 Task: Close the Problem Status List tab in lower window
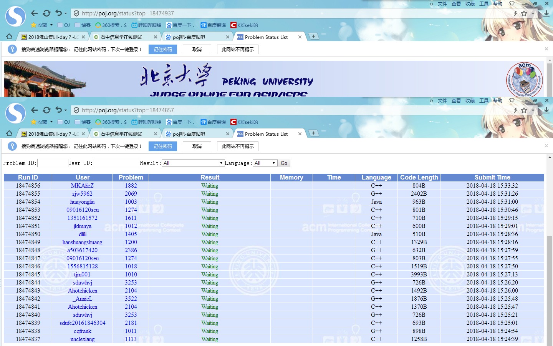pos(300,134)
